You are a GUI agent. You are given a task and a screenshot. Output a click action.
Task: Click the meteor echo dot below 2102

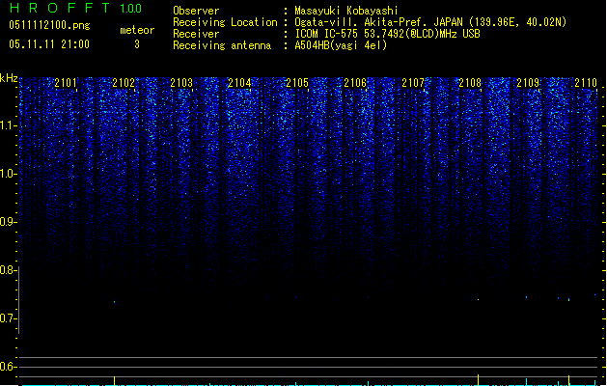[x=114, y=302]
